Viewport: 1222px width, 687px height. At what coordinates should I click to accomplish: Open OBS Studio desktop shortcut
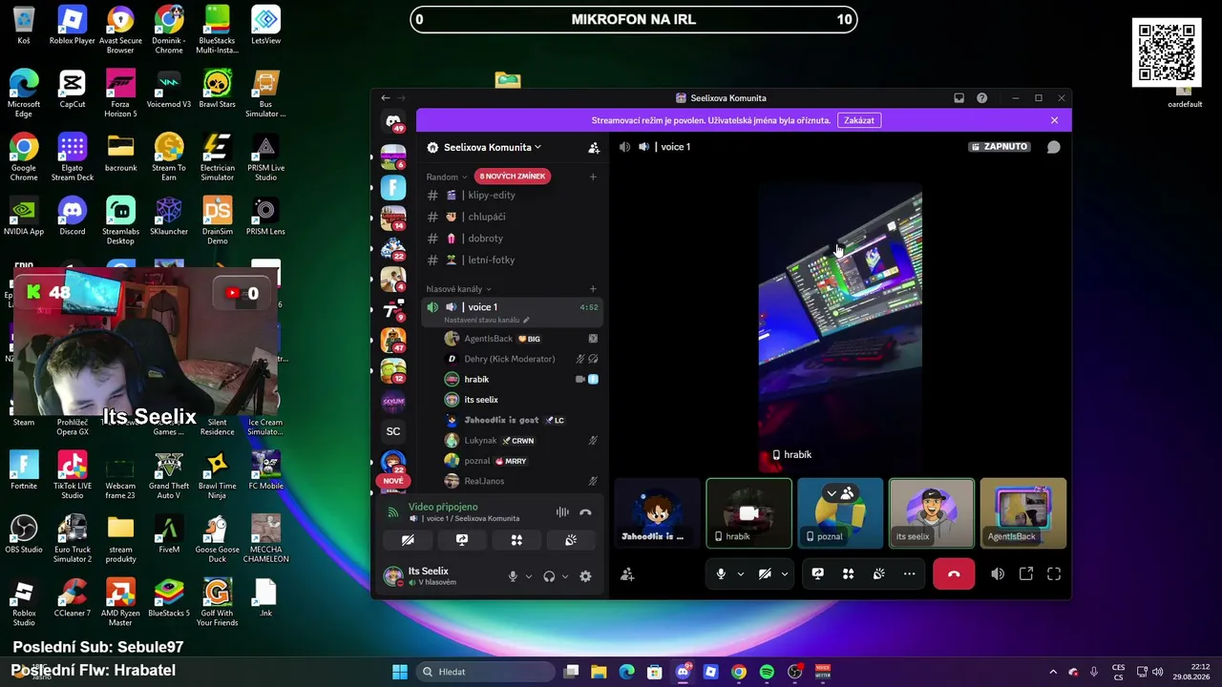tap(24, 534)
